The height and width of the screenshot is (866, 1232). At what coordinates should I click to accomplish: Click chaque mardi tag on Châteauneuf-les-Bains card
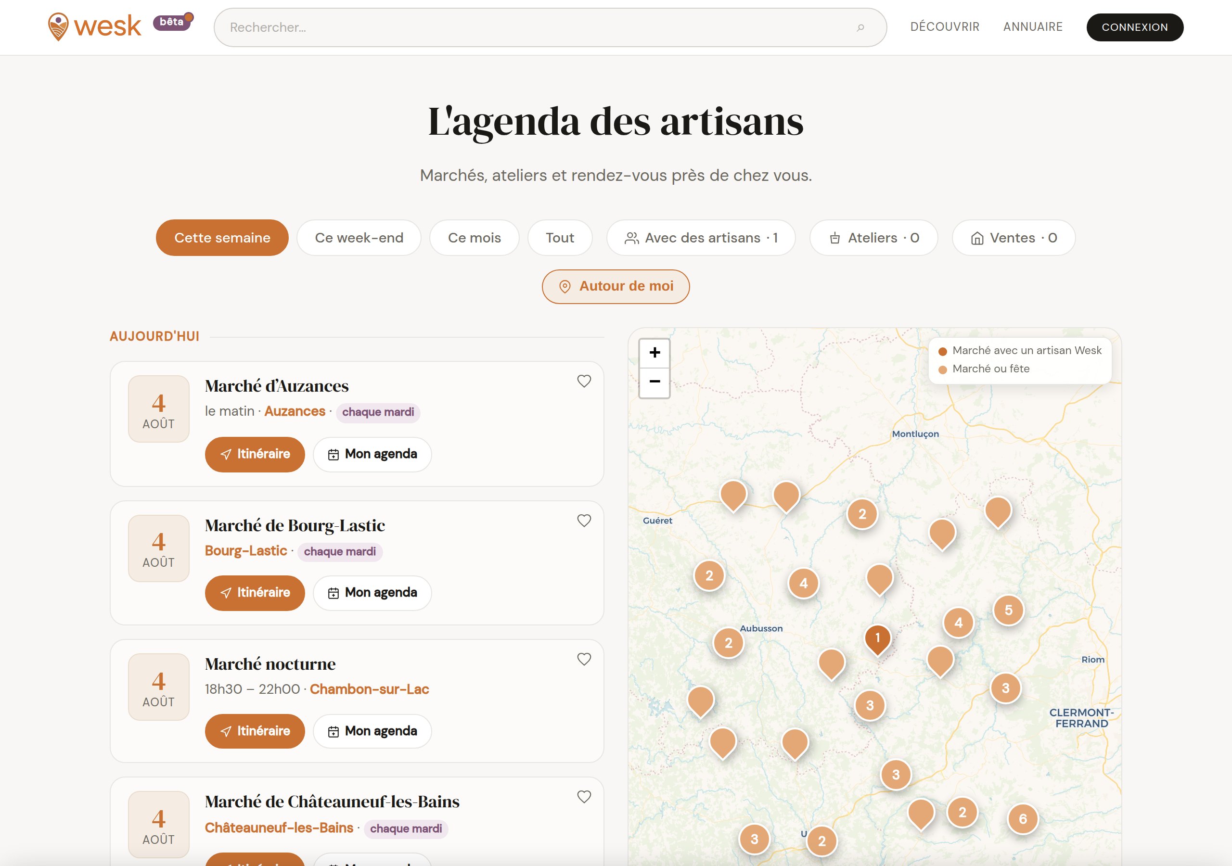(406, 828)
